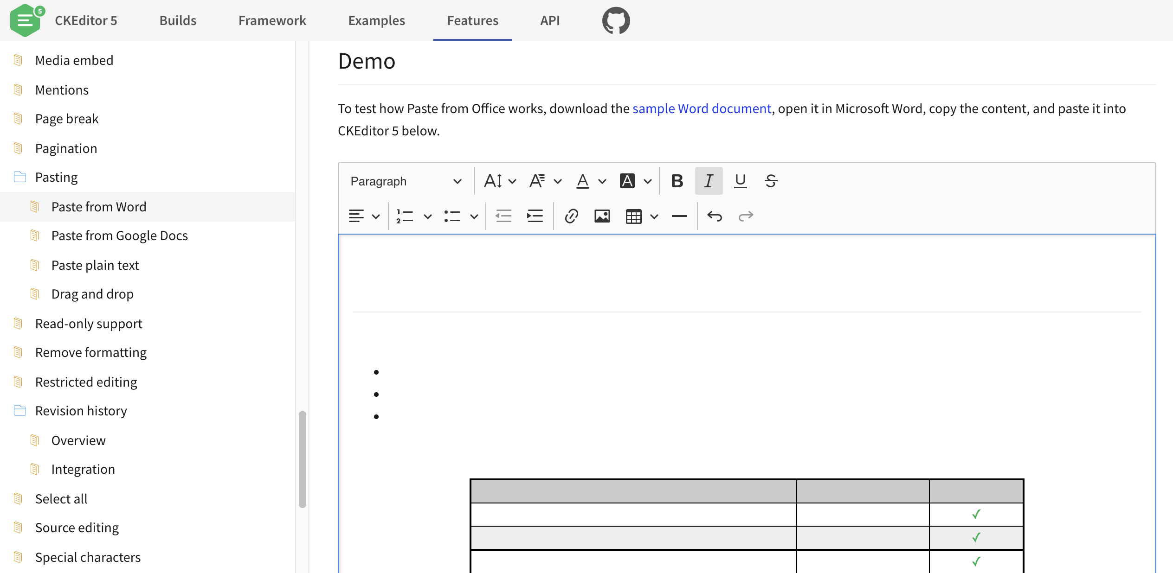
Task: Open the Paragraph heading dropdown
Action: [x=406, y=181]
